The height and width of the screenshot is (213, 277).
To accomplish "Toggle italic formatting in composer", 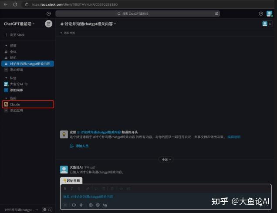I will pos(72,189).
